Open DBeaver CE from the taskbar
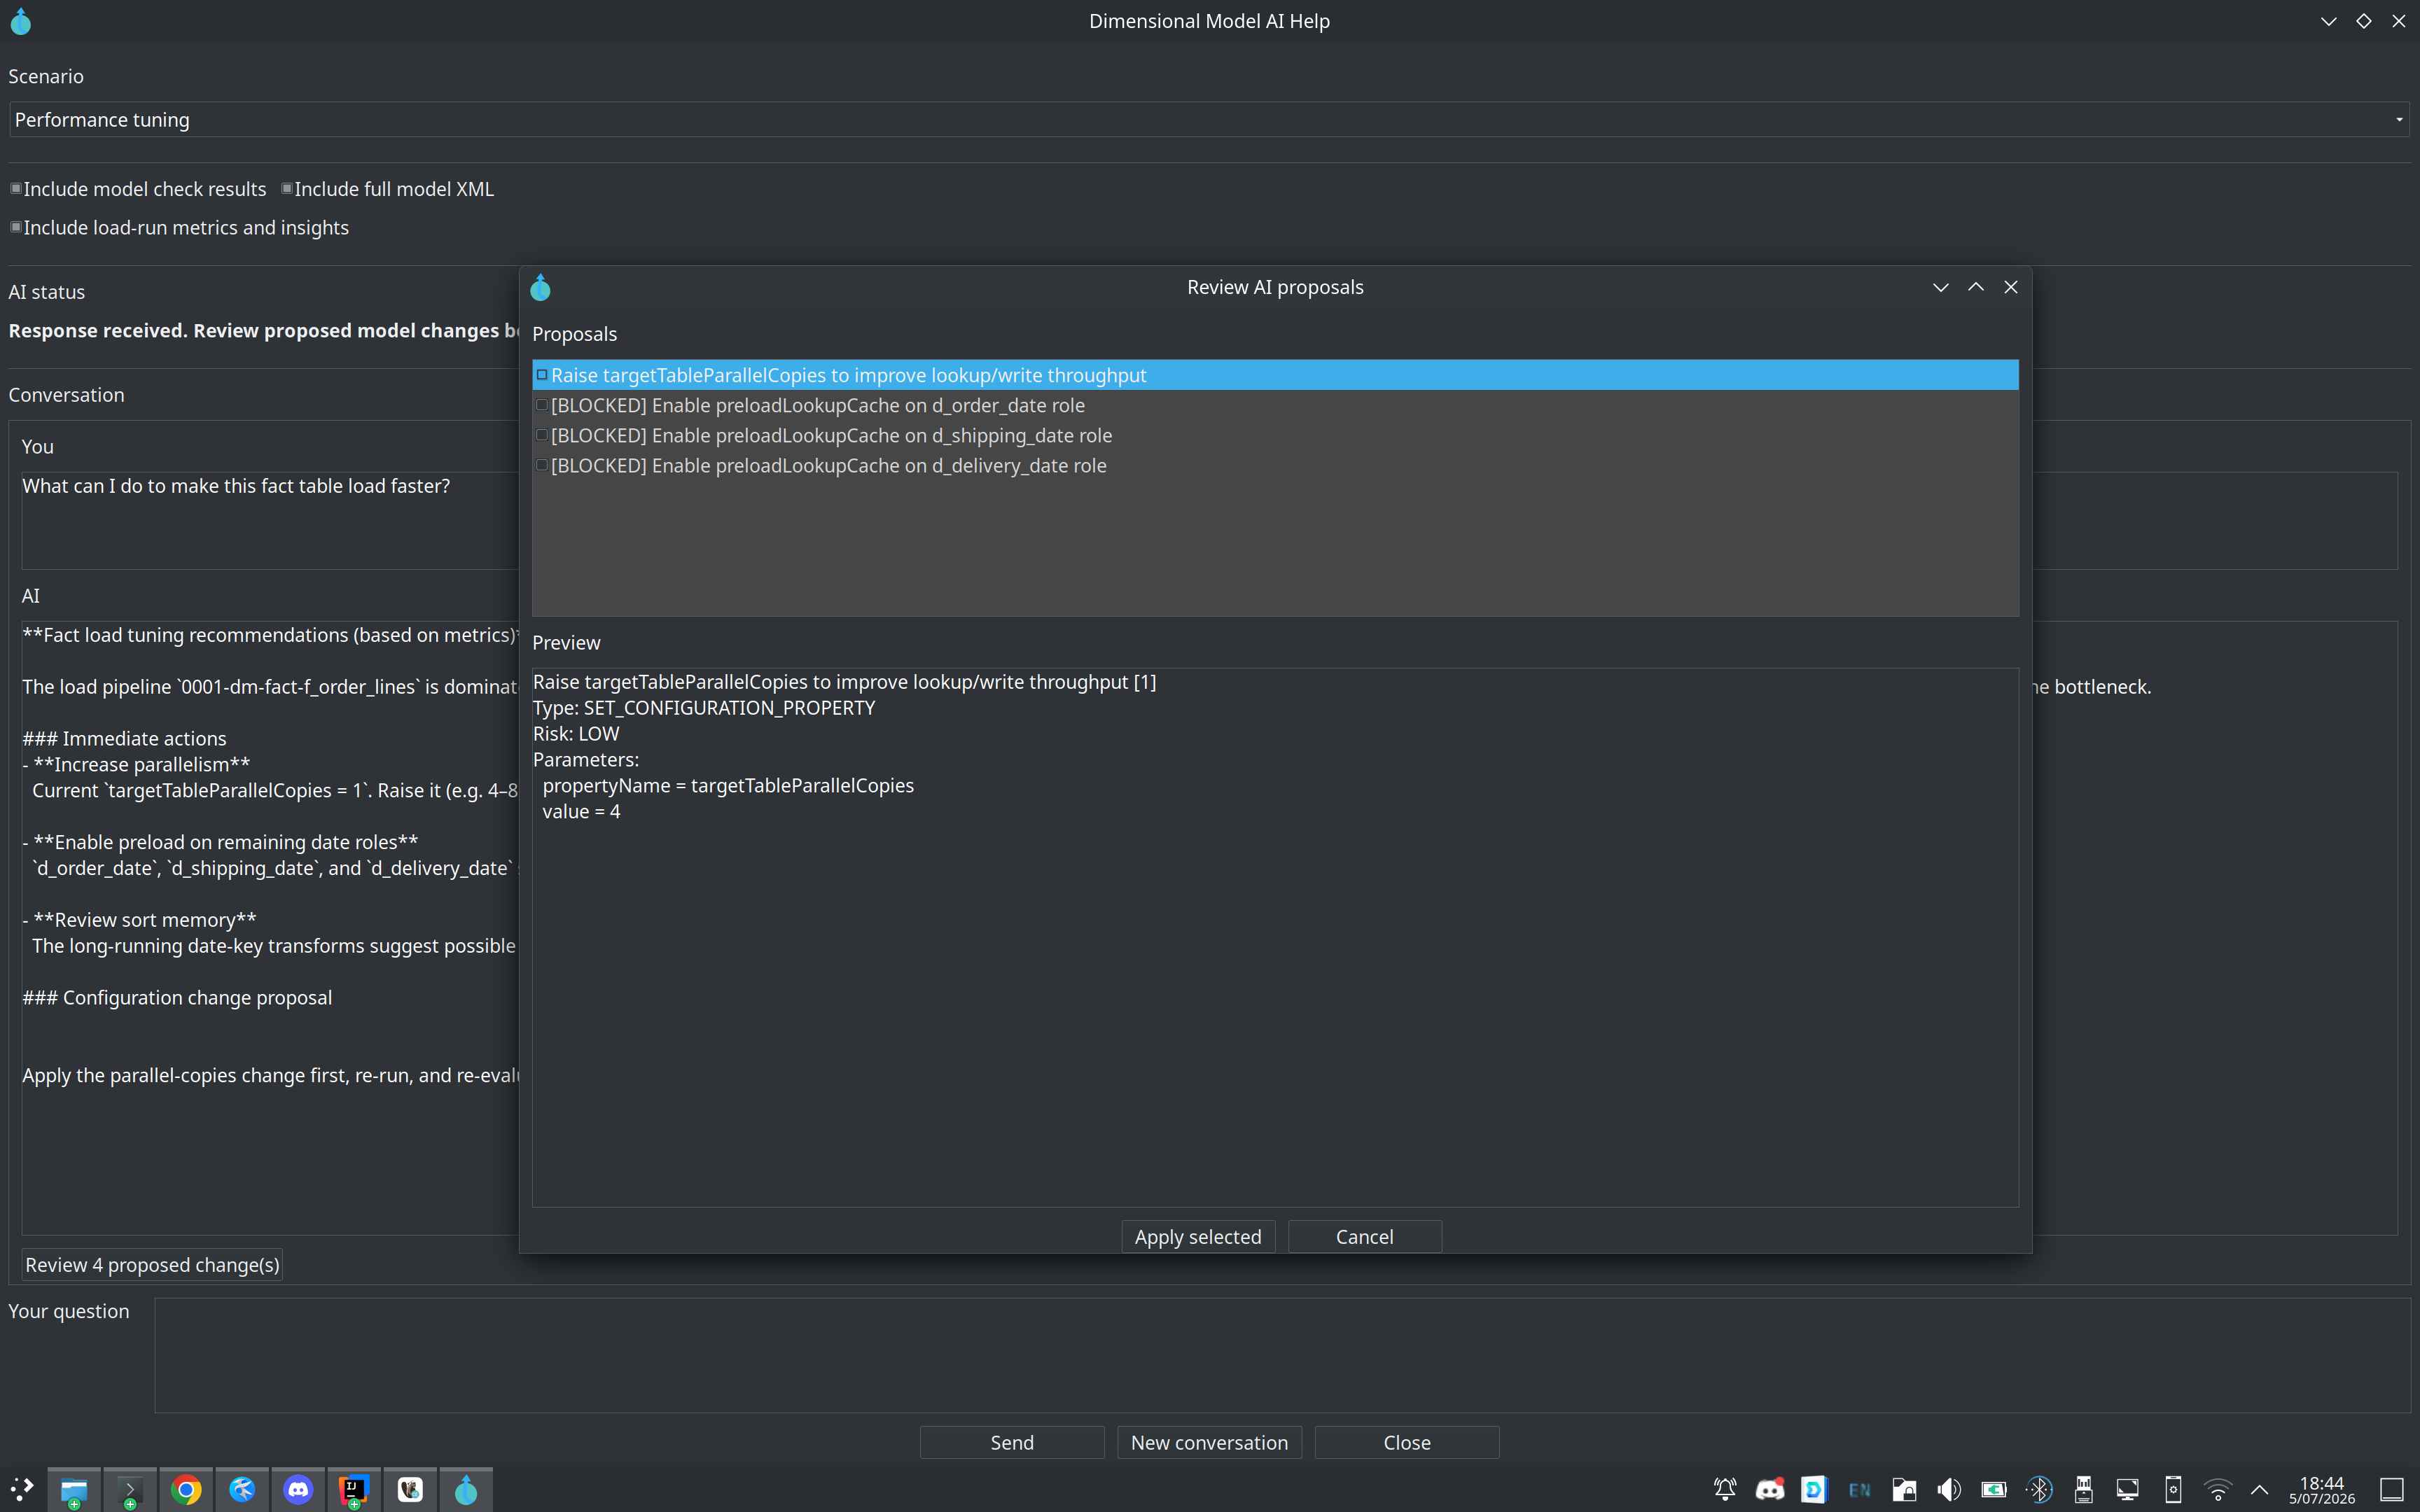Screen dimensions: 2420x1512 [x=410, y=1490]
